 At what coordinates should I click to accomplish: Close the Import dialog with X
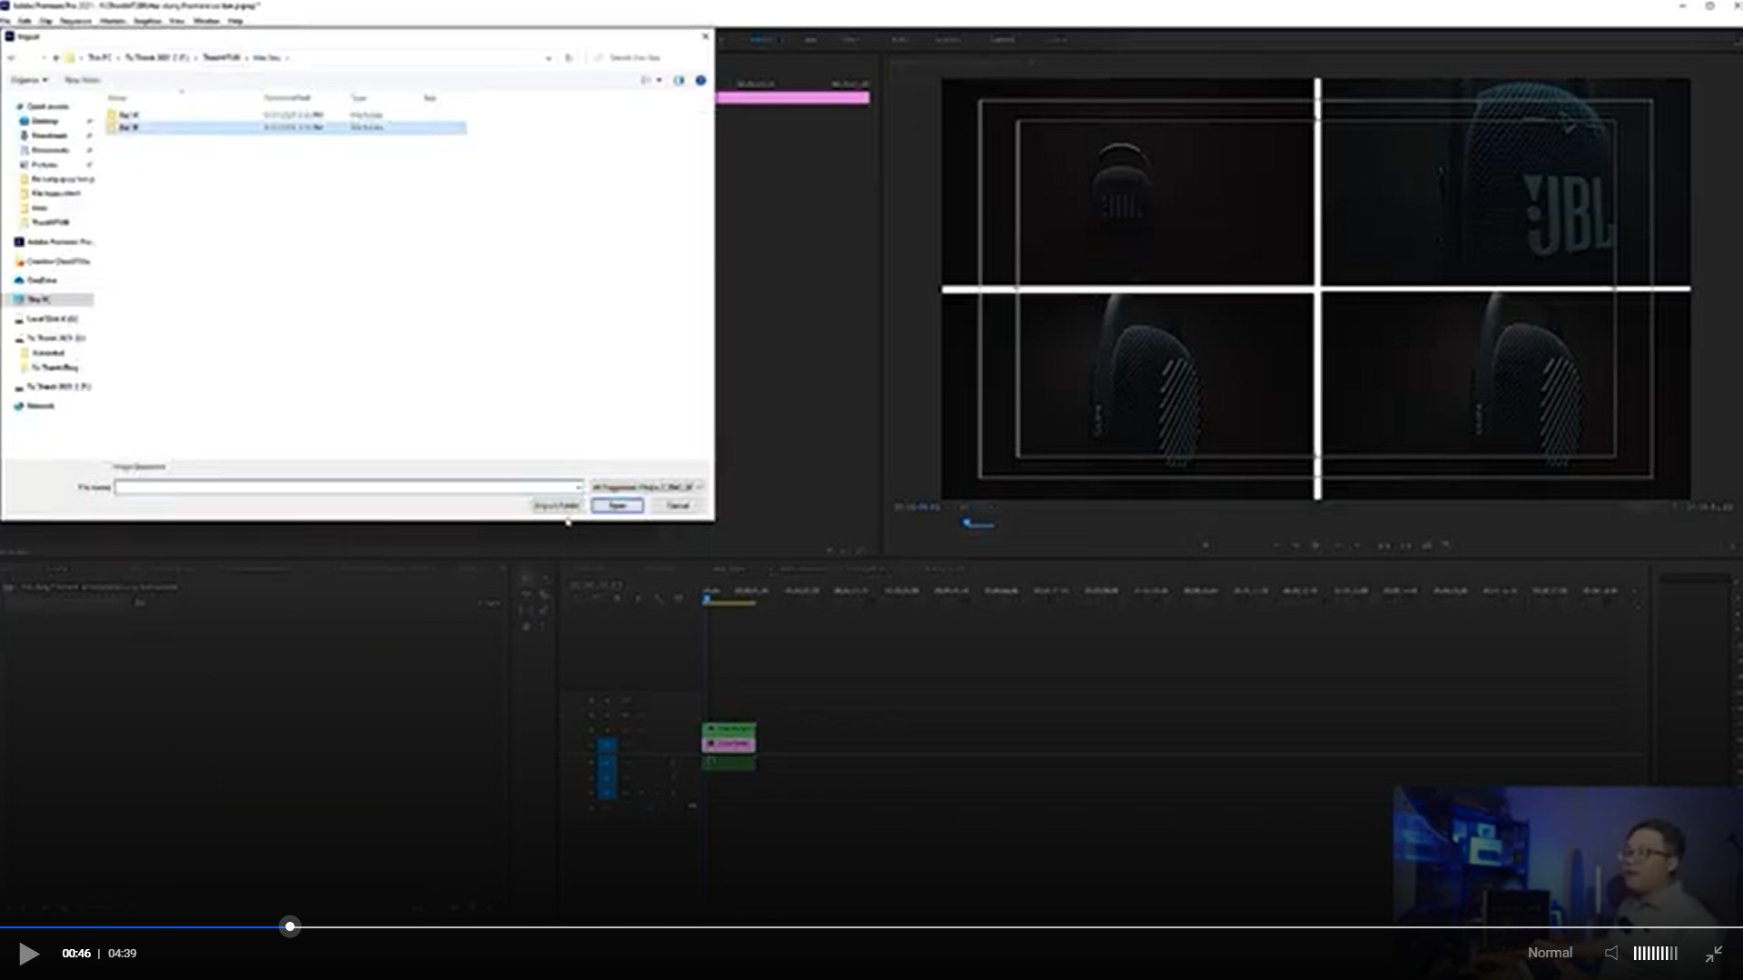click(x=705, y=36)
